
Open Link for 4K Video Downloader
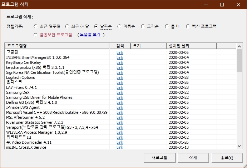(x=120, y=142)
